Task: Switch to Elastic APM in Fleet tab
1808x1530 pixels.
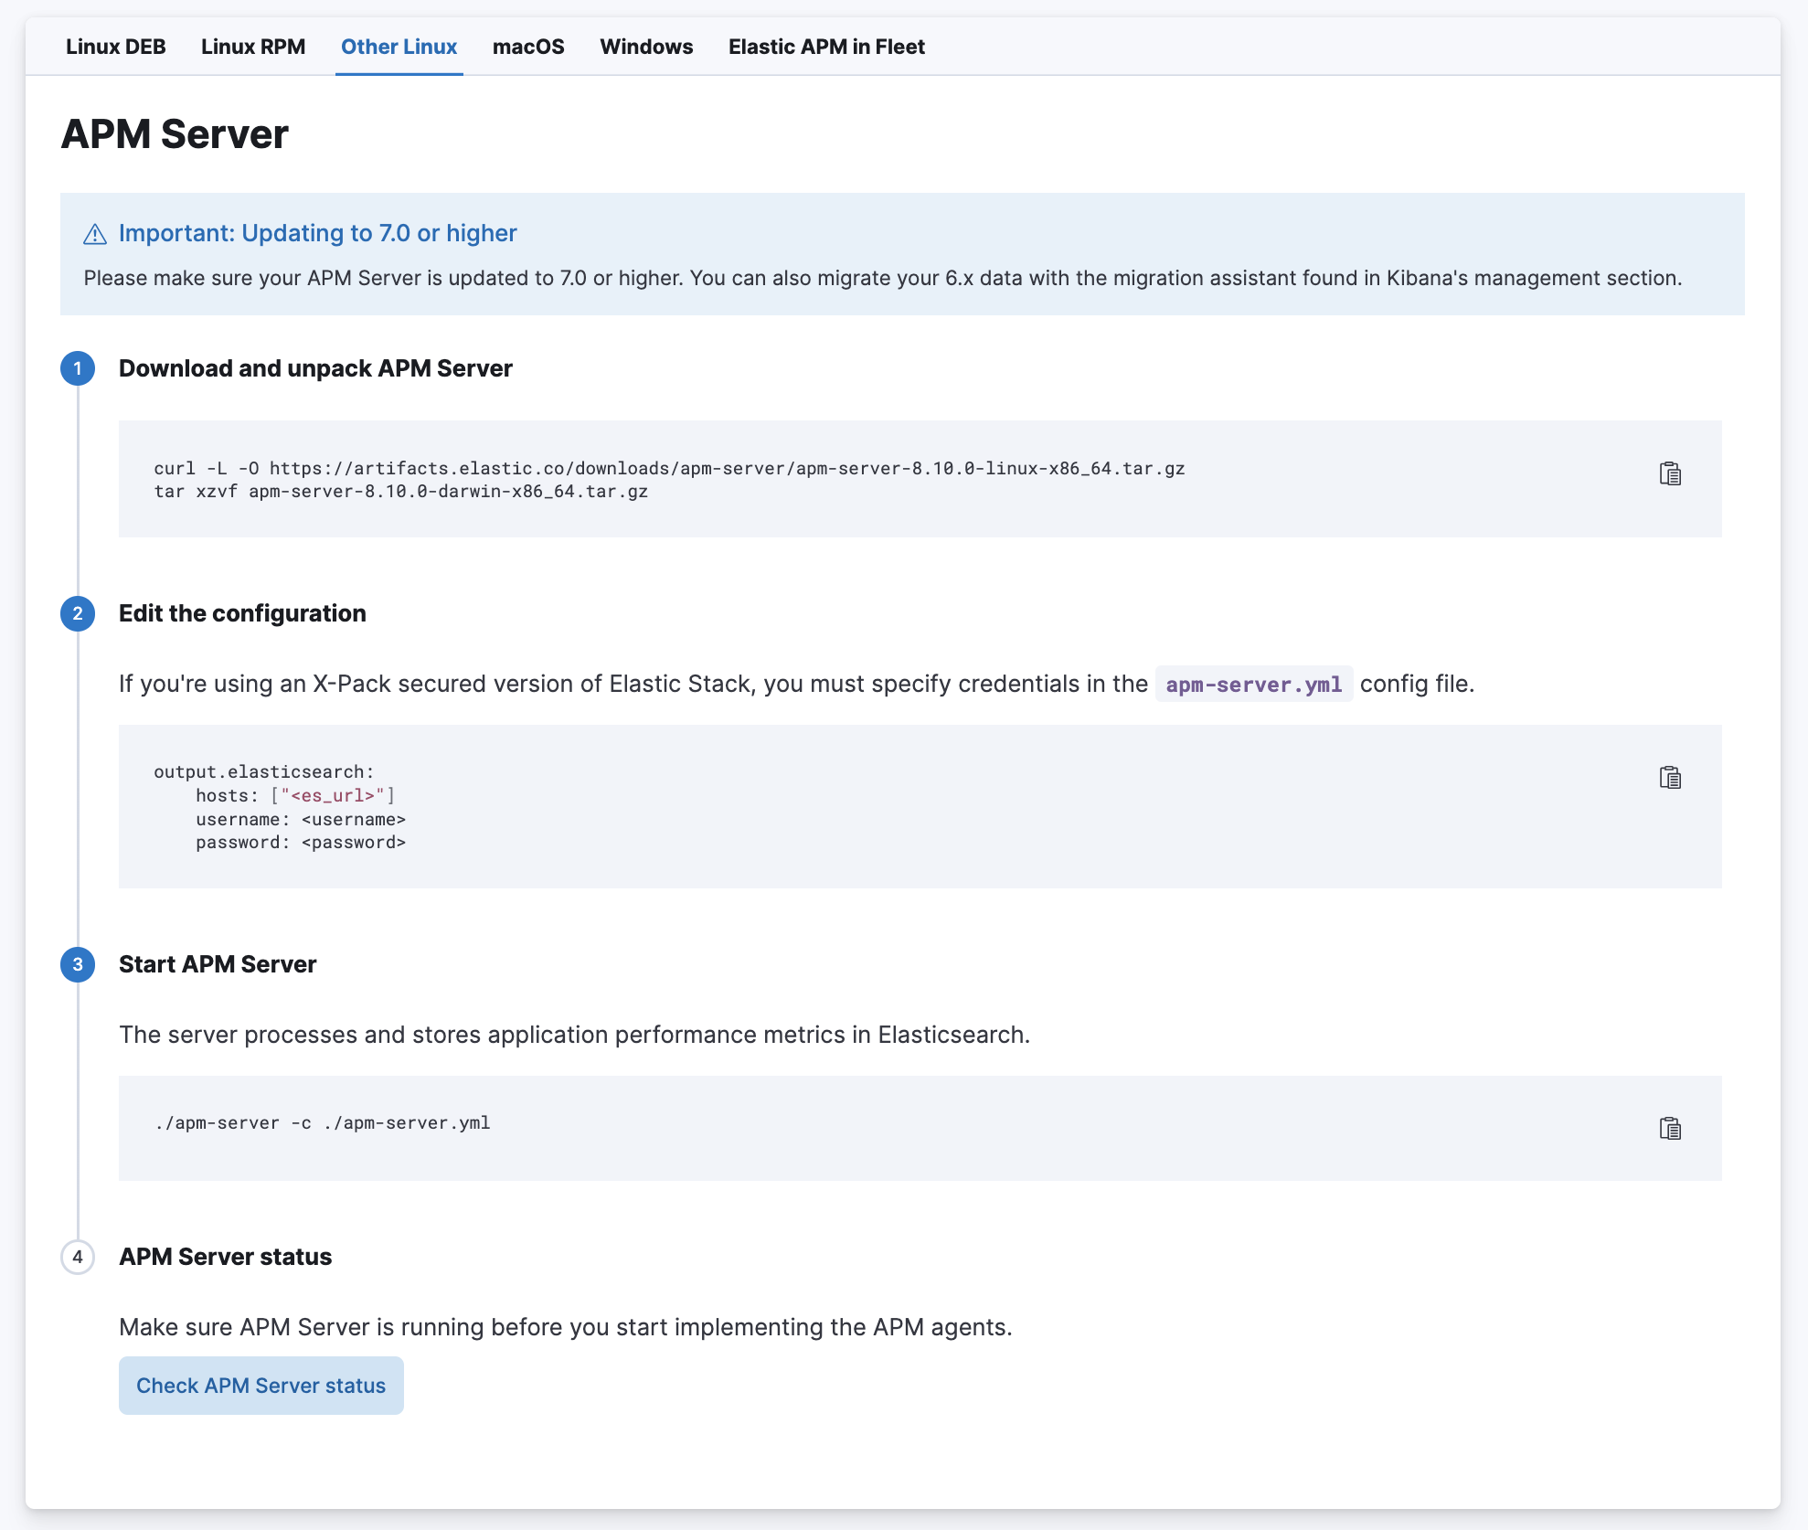Action: coord(826,47)
